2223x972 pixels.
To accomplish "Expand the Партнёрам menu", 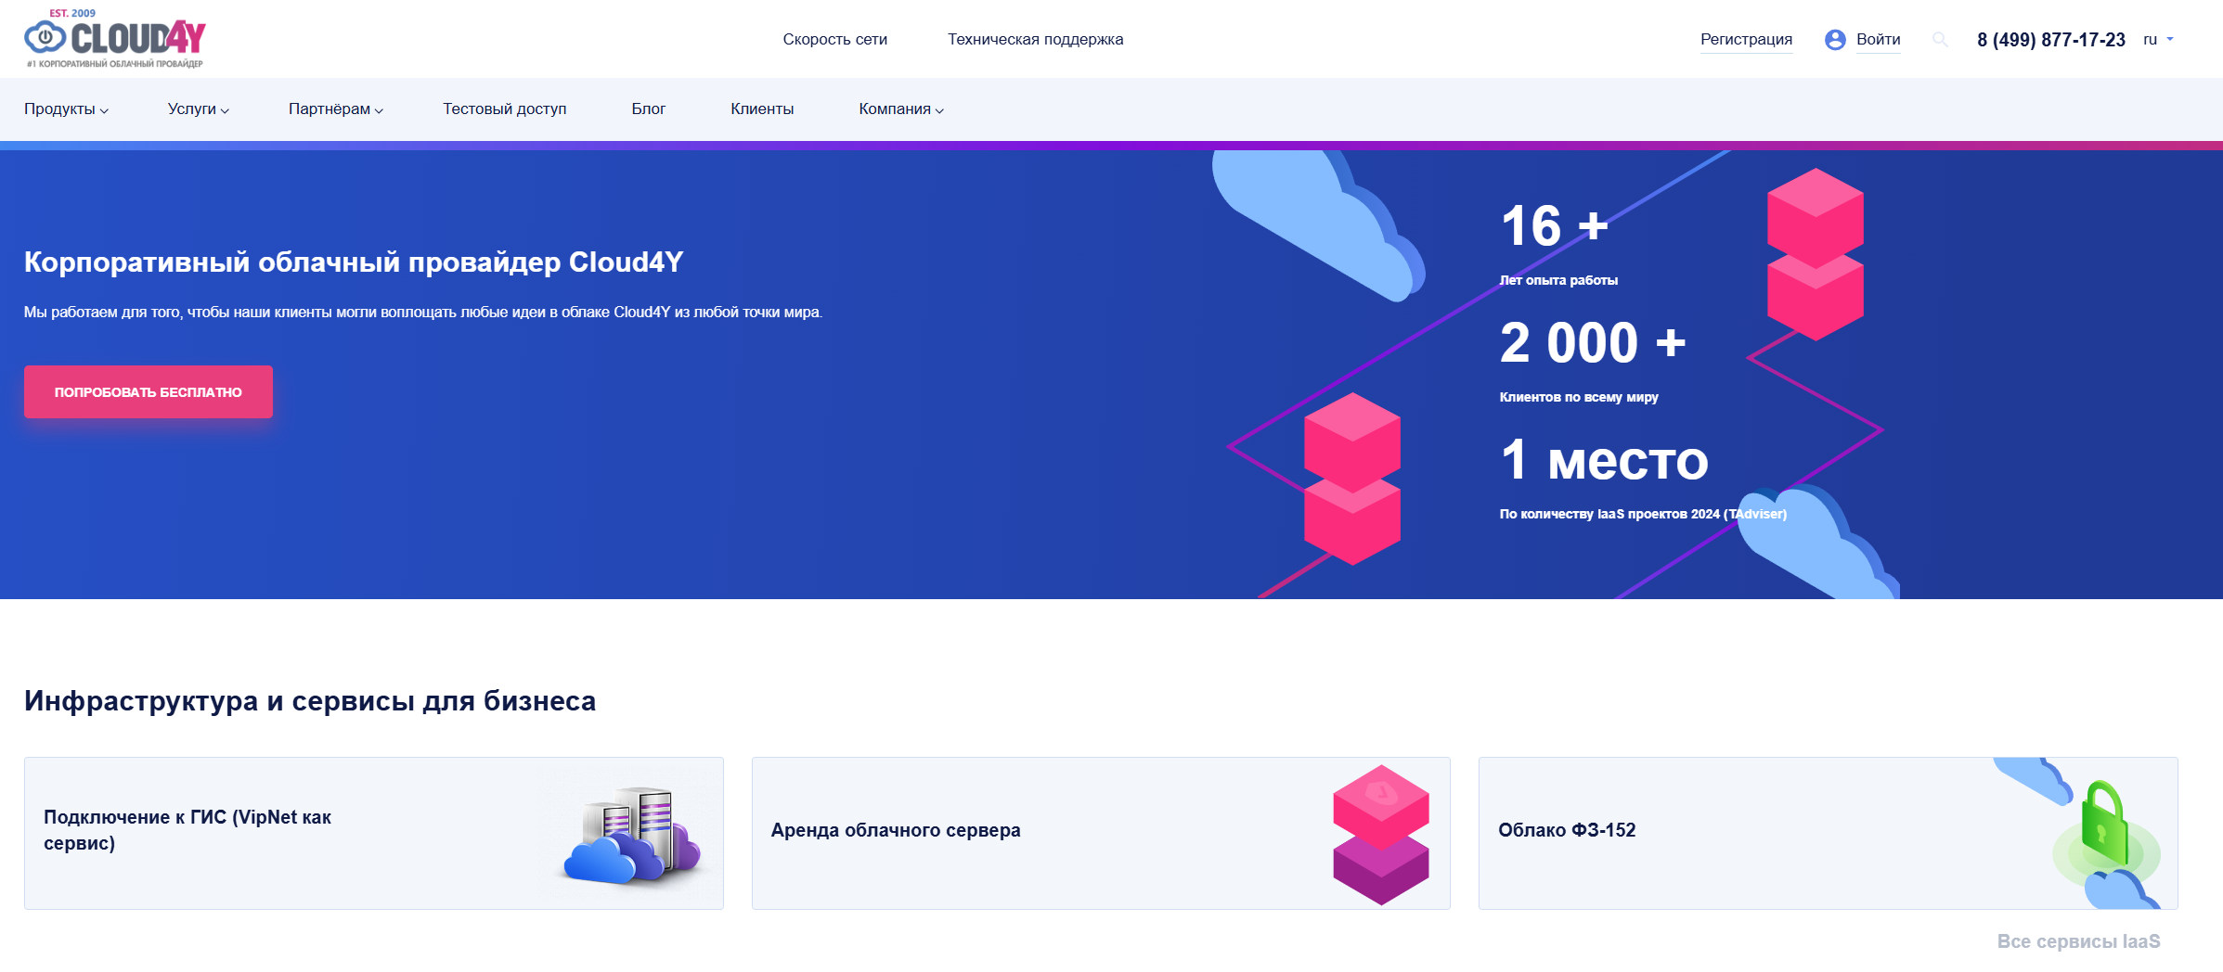I will point(335,109).
